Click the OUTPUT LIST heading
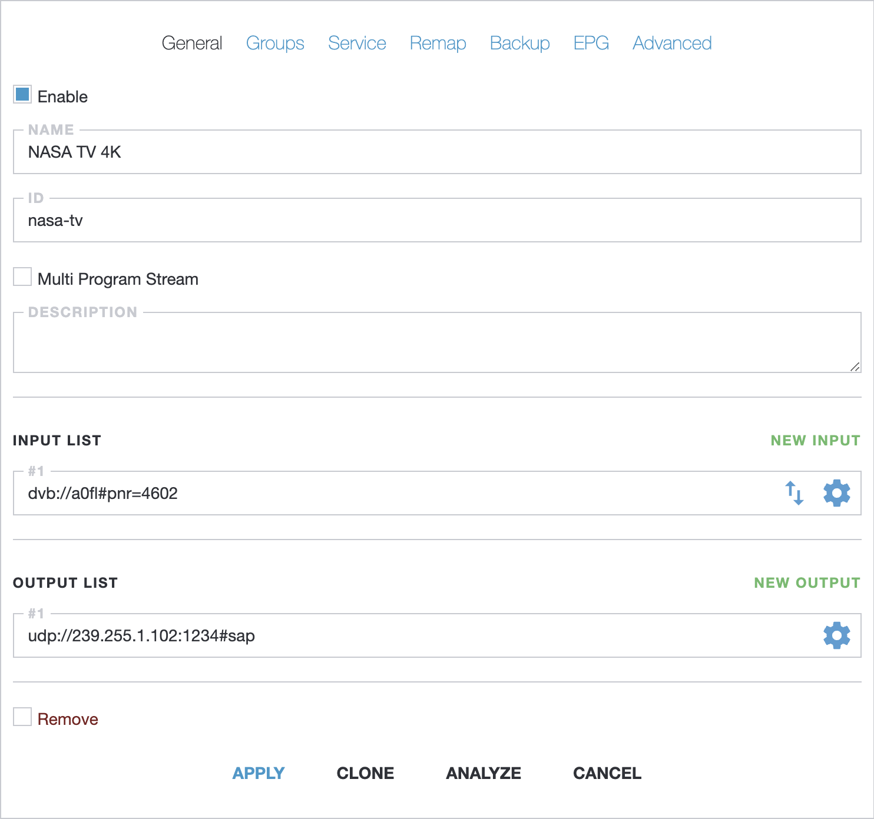 point(65,583)
